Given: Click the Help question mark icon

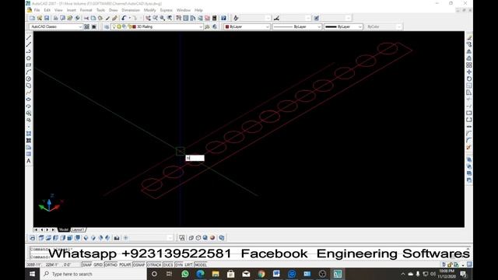Looking at the screenshot, I should click(223, 18).
